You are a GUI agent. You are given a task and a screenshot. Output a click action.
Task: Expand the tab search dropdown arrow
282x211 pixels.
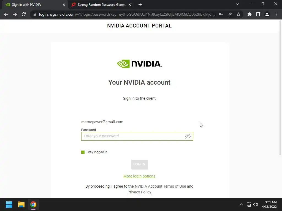coord(238,4)
